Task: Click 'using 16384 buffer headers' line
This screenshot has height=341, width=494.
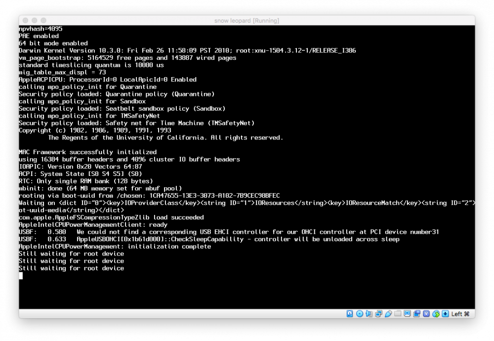Action: tap(129, 159)
